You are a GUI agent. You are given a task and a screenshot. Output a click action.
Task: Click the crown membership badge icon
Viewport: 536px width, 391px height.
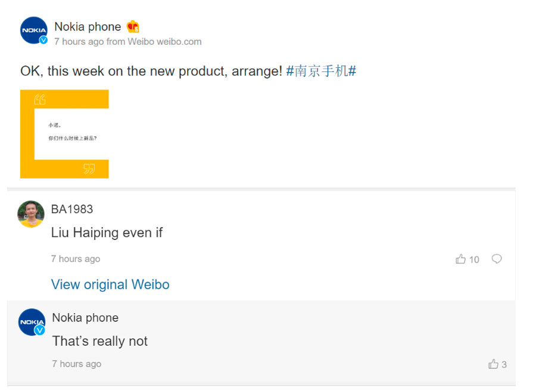click(133, 26)
